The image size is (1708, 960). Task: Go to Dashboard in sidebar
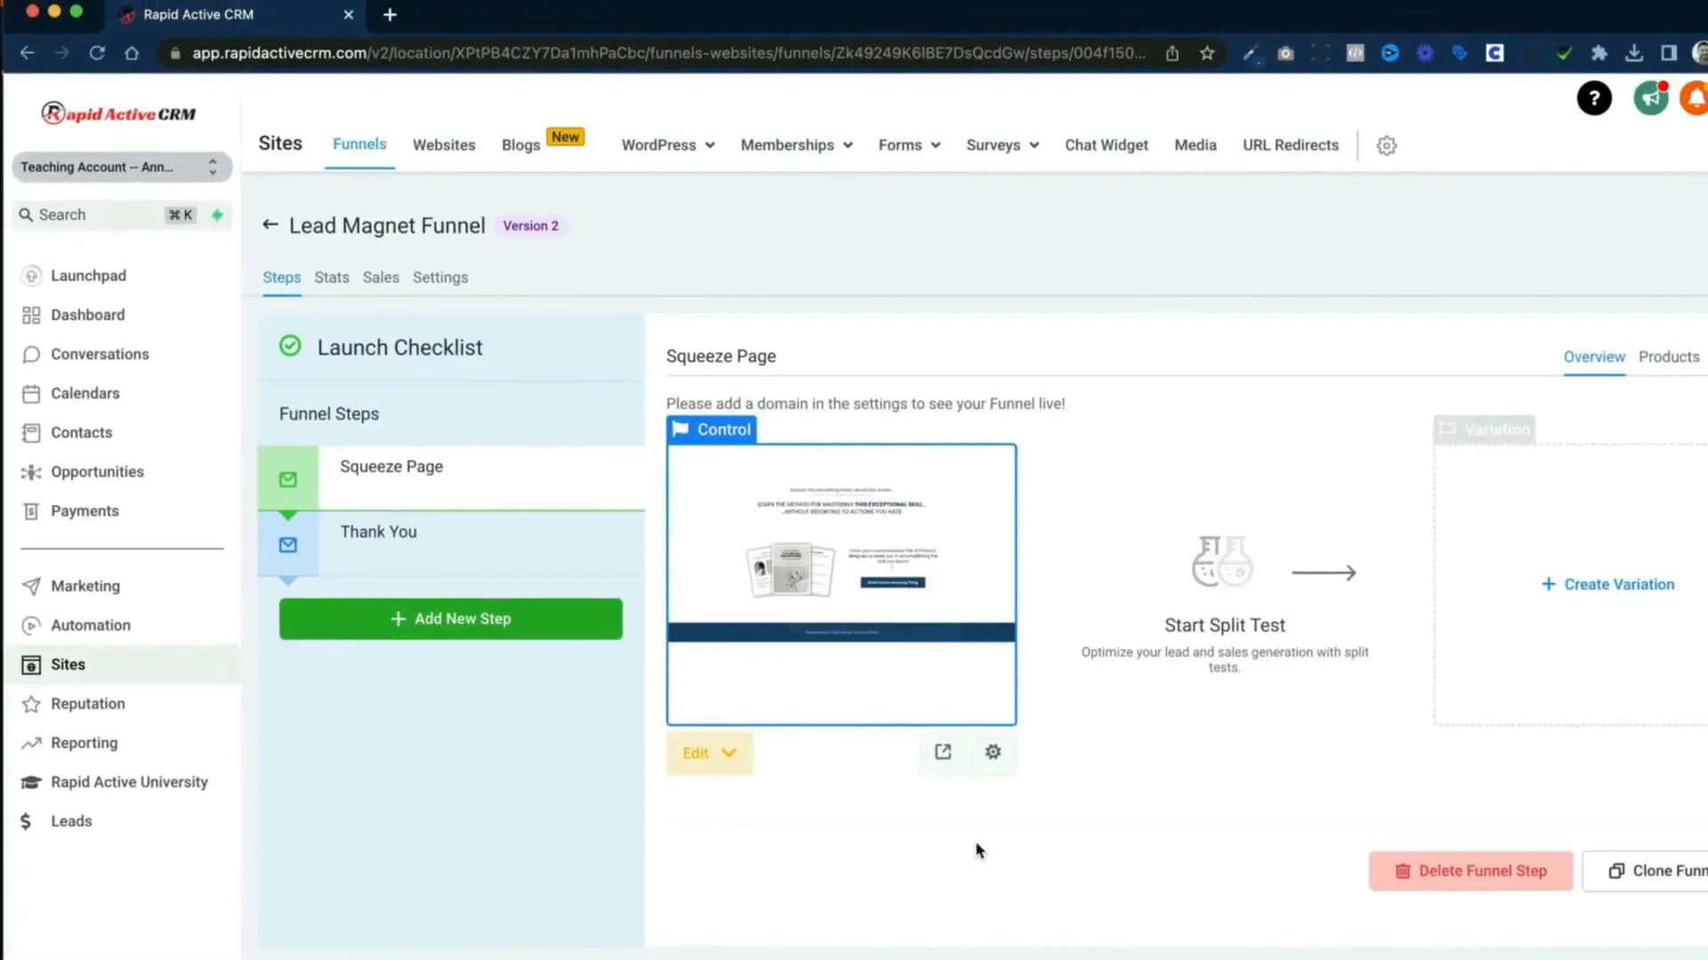[x=87, y=315]
